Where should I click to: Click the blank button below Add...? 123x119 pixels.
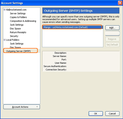[x=112, y=33]
